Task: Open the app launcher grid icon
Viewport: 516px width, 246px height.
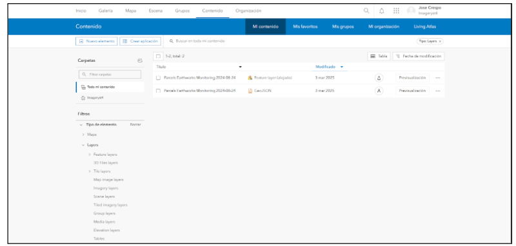Action: pos(396,10)
